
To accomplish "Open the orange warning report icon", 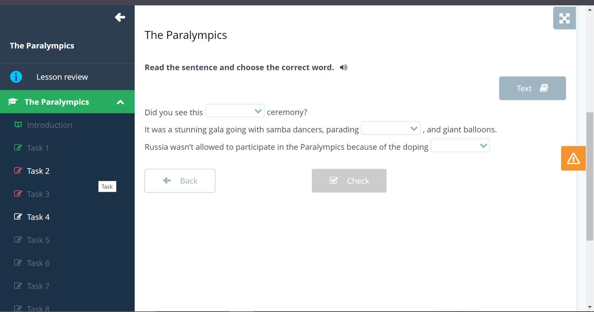I will click(x=573, y=158).
